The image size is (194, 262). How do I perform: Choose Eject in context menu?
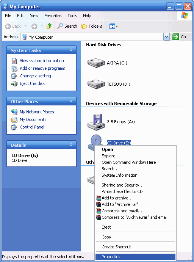click(135, 227)
